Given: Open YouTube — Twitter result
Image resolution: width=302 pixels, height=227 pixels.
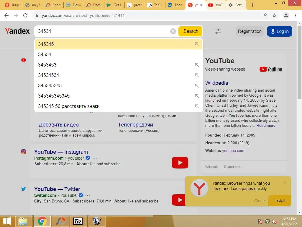Looking at the screenshot, I should (x=57, y=189).
